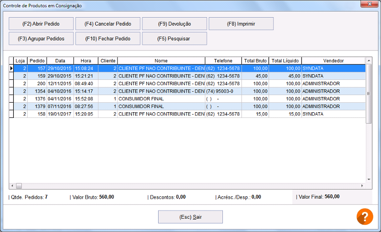
Task: Click date 19/01/2017 cell
Action: (x=60, y=114)
